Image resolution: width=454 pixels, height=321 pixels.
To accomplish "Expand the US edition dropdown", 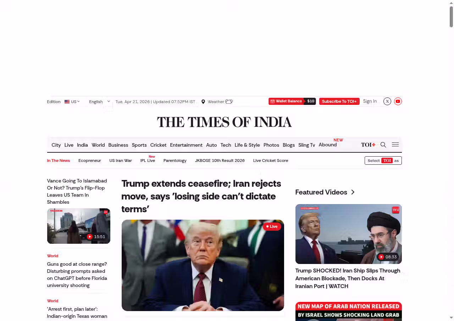I will 72,102.
